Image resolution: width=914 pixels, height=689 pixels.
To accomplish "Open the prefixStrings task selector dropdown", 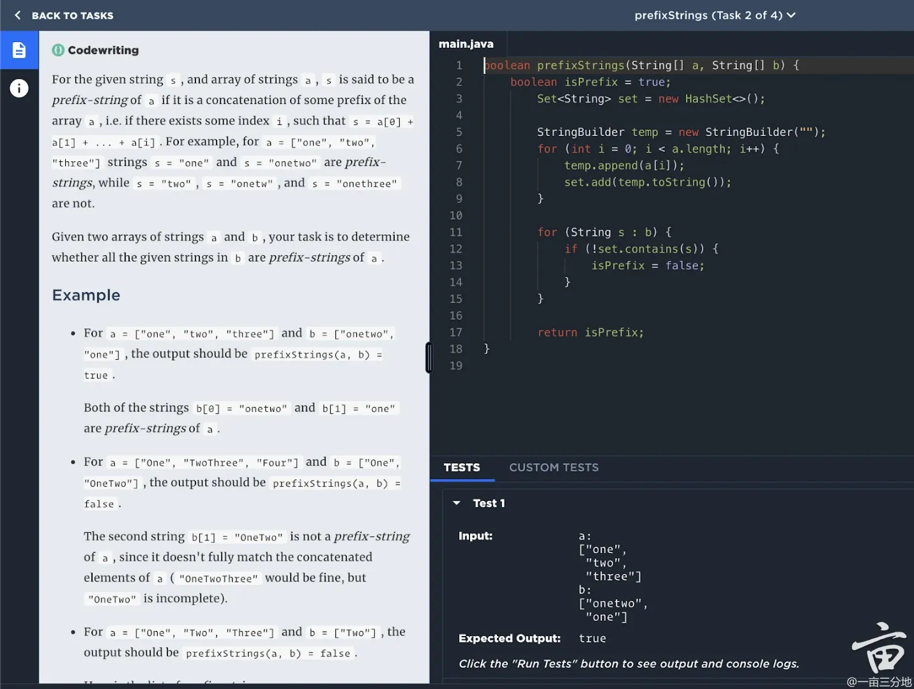I will click(715, 15).
